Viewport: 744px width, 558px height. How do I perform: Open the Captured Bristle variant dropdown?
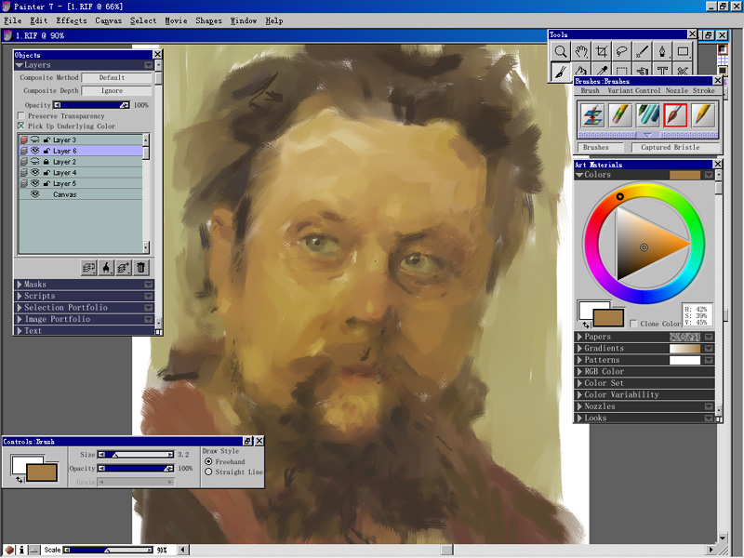coord(675,148)
